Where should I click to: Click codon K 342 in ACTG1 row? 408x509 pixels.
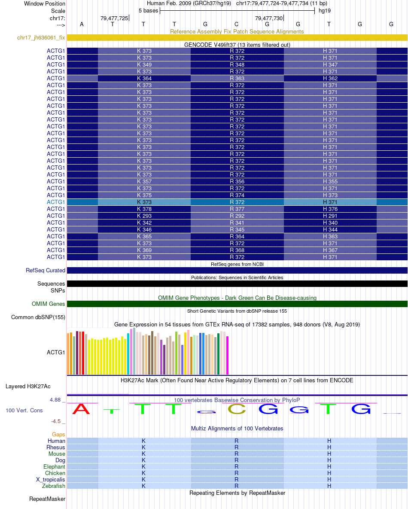tap(144, 222)
